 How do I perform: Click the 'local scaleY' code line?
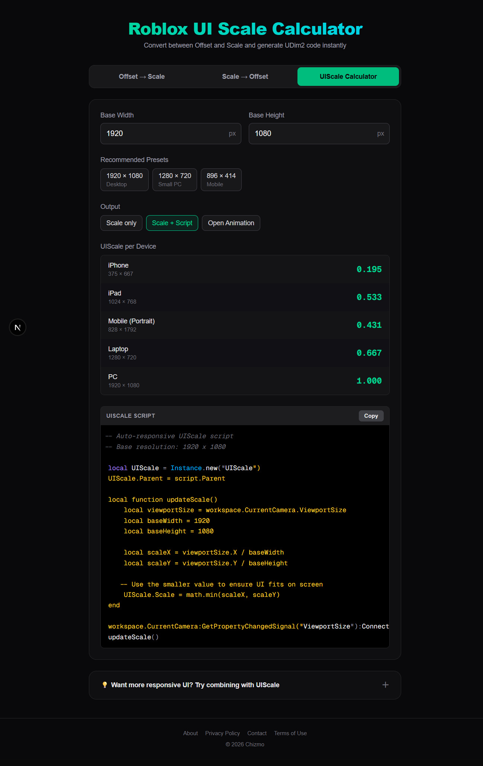206,563
